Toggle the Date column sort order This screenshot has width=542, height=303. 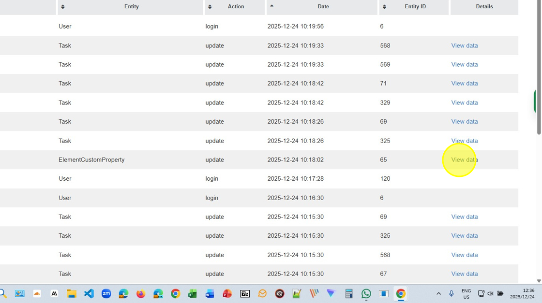coord(322,7)
